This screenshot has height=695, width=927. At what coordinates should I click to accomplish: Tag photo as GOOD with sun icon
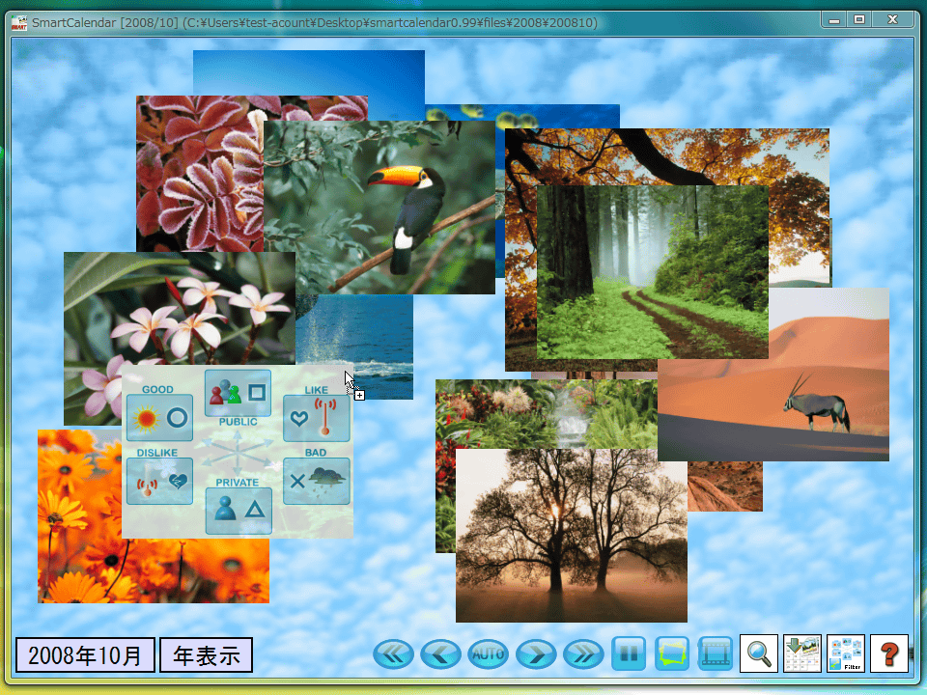point(159,418)
